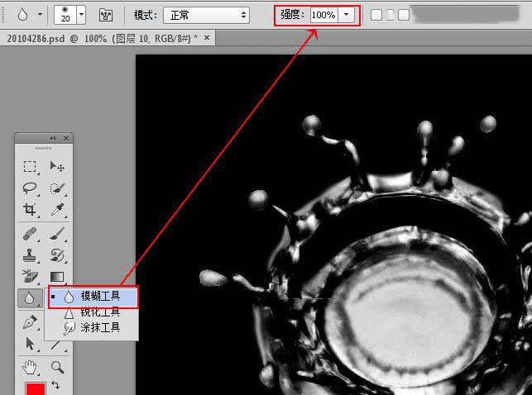Click the toolbox grip handle

tap(43, 148)
